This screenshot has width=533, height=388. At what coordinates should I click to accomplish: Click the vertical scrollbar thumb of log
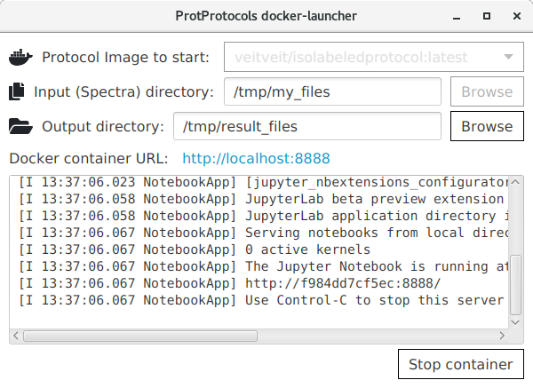tap(515, 285)
